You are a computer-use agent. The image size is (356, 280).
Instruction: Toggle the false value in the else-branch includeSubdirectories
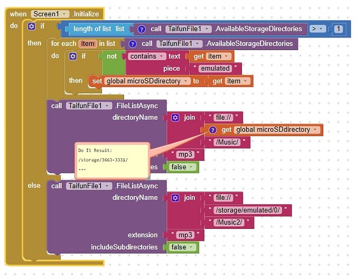pos(181,247)
